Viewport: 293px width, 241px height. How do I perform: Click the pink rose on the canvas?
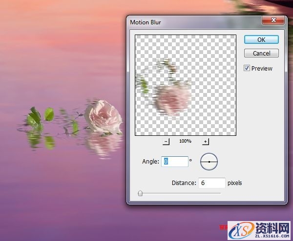(103, 116)
